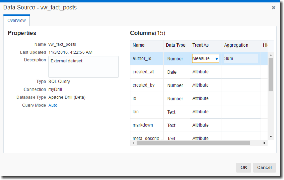Select the markdown column name
Viewport: 284px width, 180px height.
point(143,125)
